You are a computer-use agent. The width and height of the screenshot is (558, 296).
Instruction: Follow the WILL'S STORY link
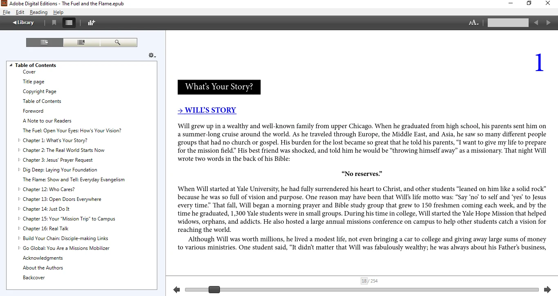[x=207, y=110]
